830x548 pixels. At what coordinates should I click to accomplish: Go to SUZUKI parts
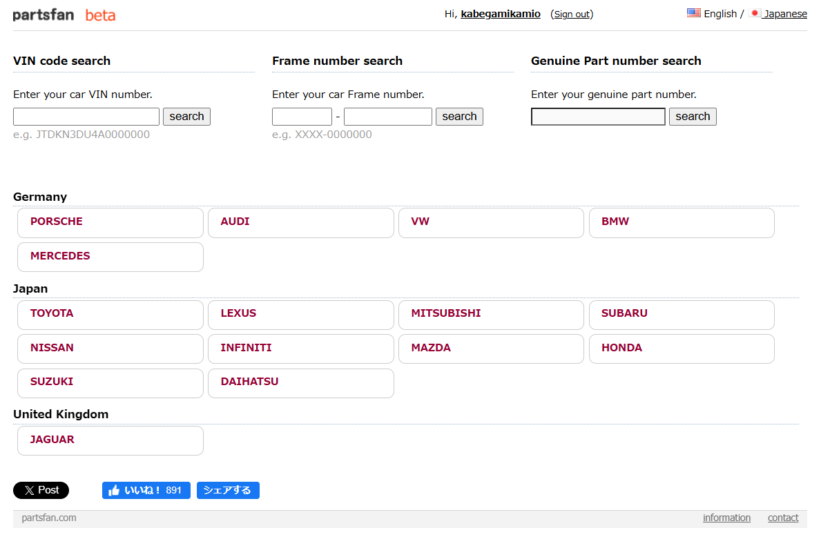pyautogui.click(x=110, y=383)
